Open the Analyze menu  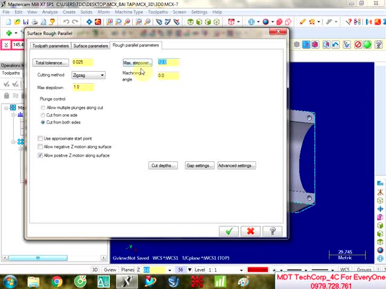pyautogui.click(x=49, y=12)
